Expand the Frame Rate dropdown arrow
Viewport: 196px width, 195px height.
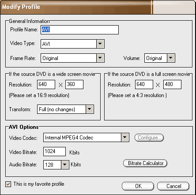tap(100, 58)
